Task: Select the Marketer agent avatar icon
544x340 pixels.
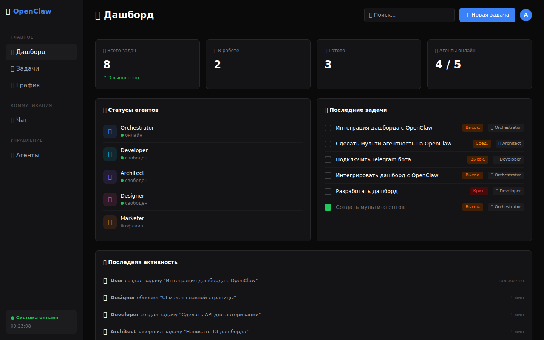Action: tap(110, 222)
